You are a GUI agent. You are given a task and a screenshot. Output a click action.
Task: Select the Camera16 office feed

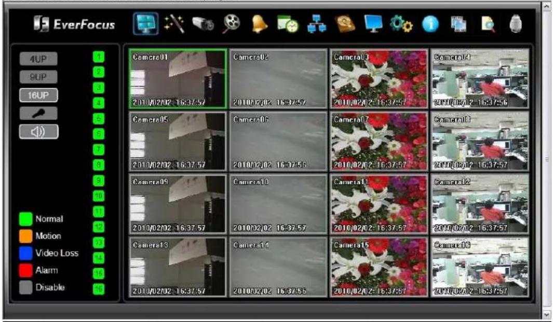[480, 267]
